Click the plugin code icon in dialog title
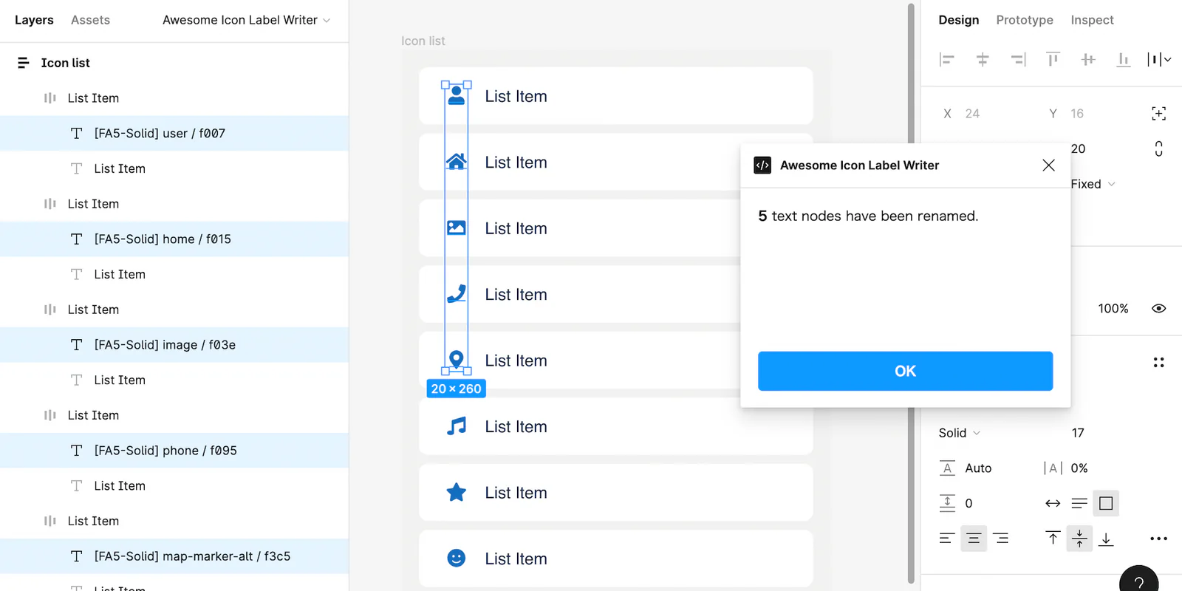This screenshot has width=1182, height=591. (x=762, y=165)
